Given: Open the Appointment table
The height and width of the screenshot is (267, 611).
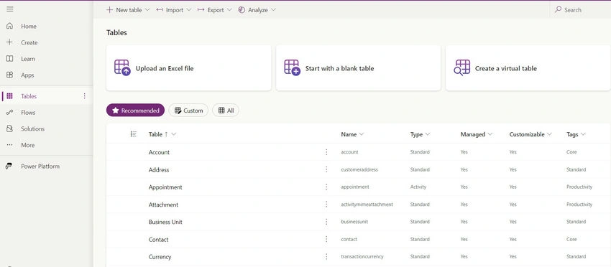Looking at the screenshot, I should (x=165, y=187).
